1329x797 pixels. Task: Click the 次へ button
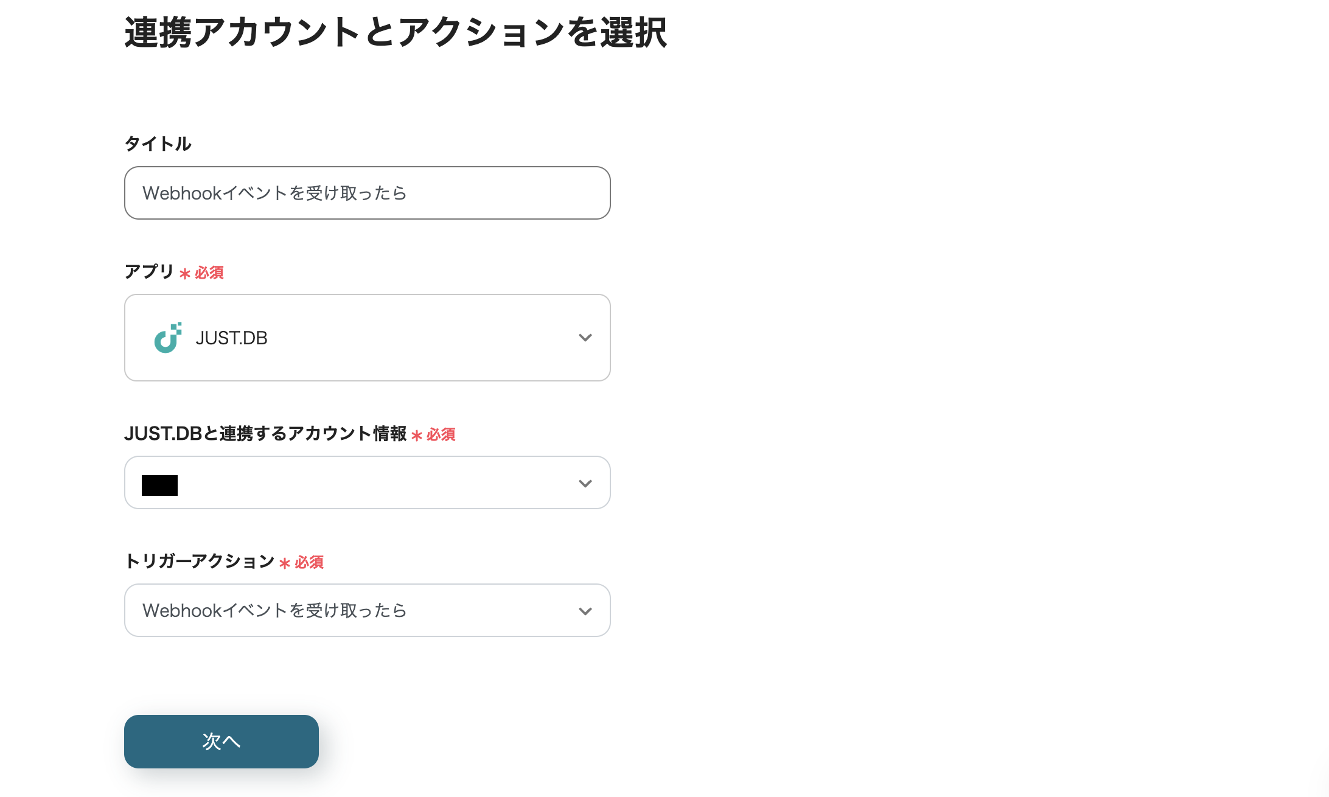coord(221,741)
